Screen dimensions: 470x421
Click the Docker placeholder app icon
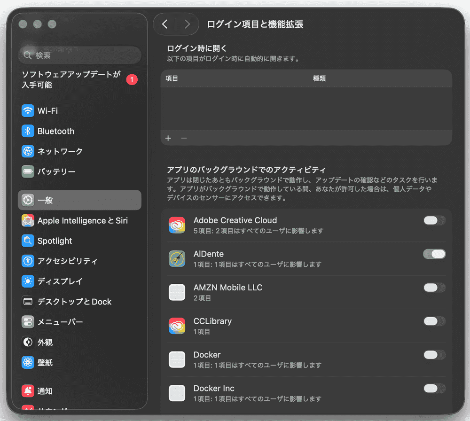point(177,359)
